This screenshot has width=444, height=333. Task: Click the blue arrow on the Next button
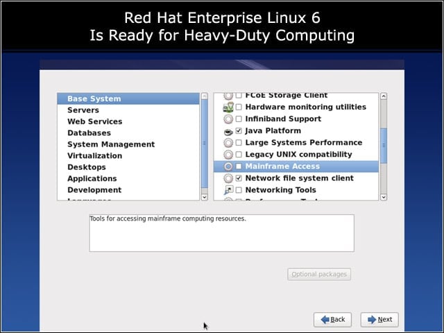372,320
